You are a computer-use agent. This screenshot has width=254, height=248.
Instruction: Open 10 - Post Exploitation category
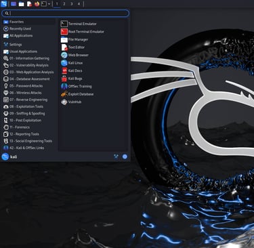pos(29,121)
